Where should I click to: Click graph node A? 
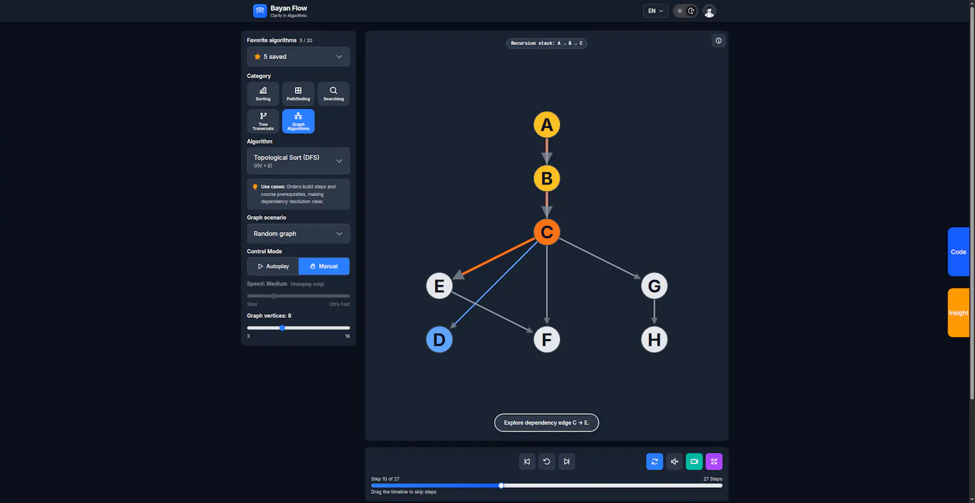[547, 125]
